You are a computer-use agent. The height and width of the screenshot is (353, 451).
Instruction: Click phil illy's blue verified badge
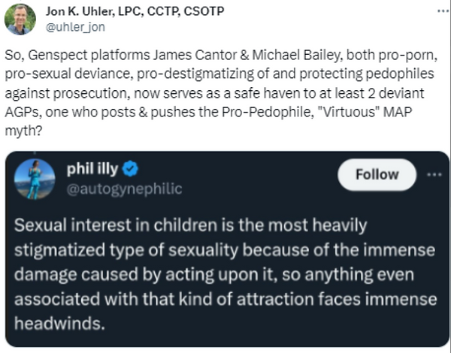point(130,169)
